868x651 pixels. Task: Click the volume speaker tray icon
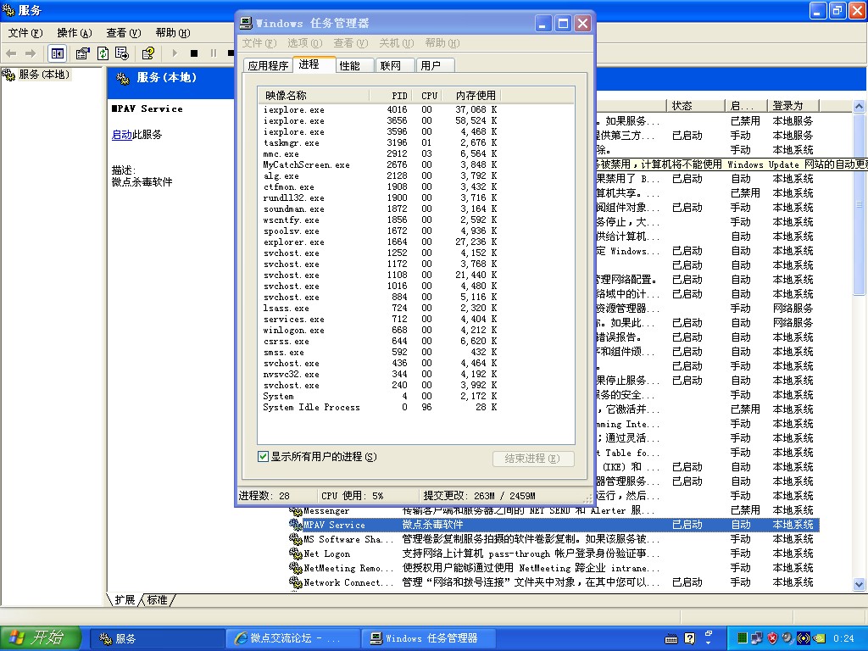[787, 639]
